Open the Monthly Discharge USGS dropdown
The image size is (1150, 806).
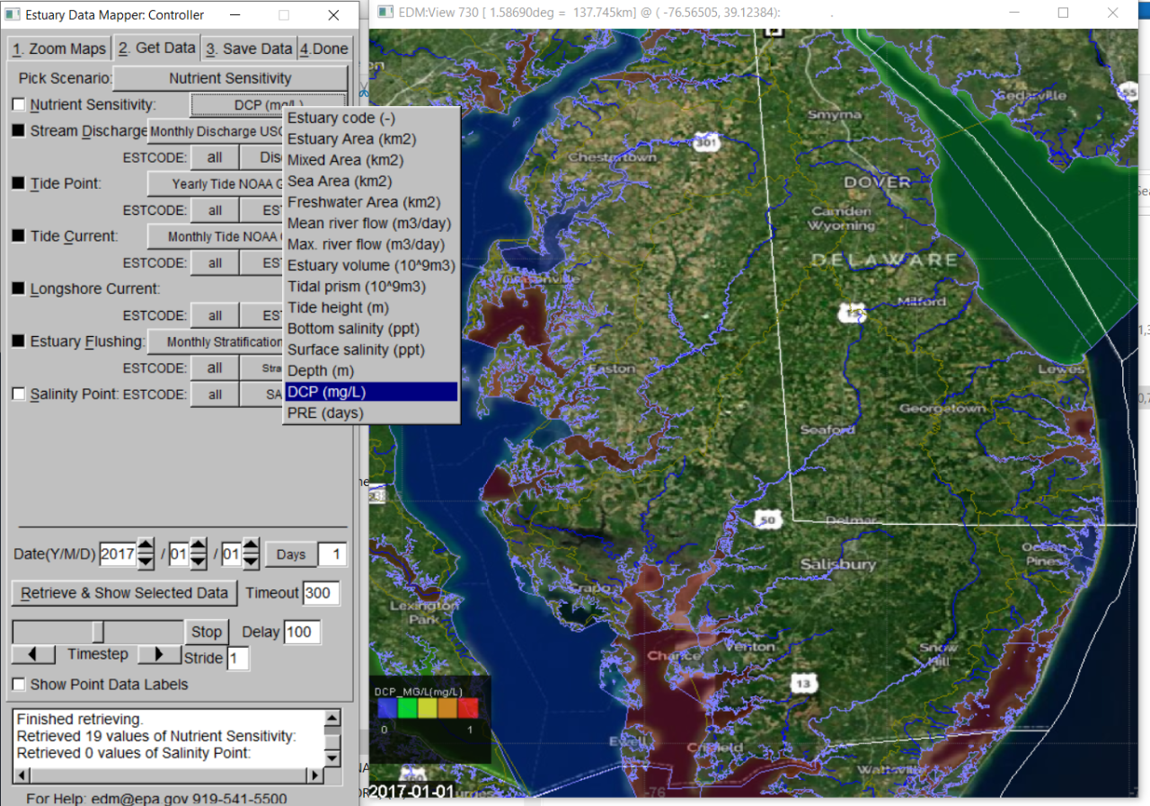tap(216, 131)
